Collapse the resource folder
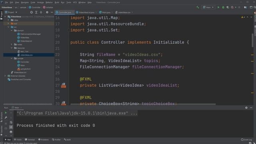The image size is (256, 144). 12,48
